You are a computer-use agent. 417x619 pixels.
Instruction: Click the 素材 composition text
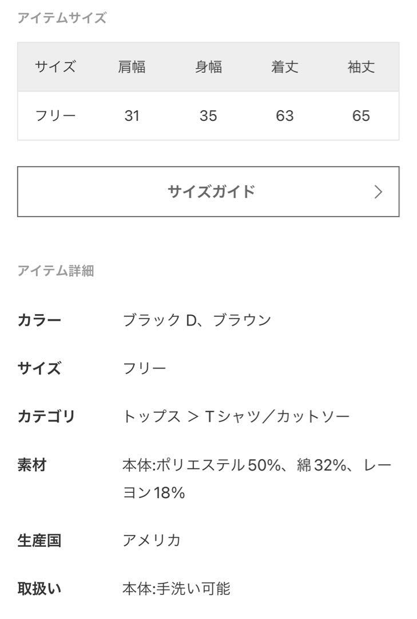coord(257,479)
